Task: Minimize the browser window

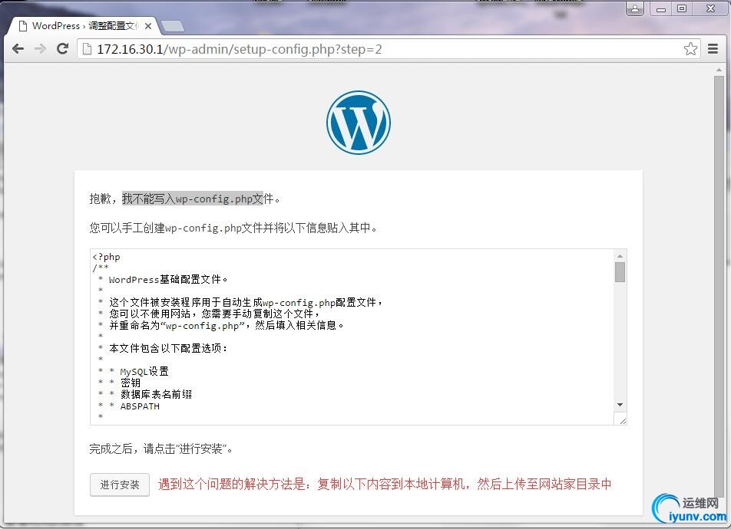Action: click(x=661, y=8)
